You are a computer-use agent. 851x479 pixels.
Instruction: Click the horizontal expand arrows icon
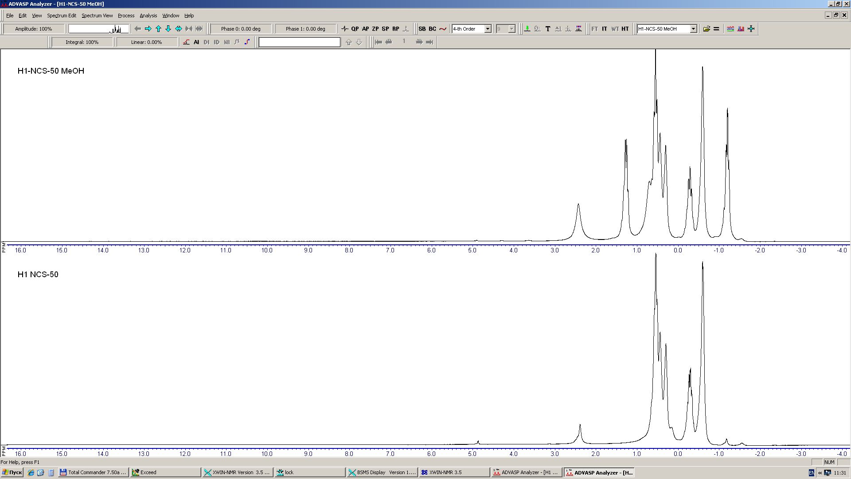[179, 29]
